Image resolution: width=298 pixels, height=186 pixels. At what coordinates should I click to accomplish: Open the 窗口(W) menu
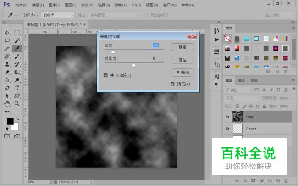170,5
